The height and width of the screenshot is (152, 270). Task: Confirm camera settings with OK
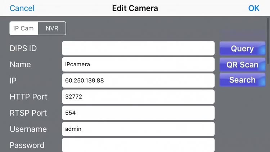[x=254, y=8]
